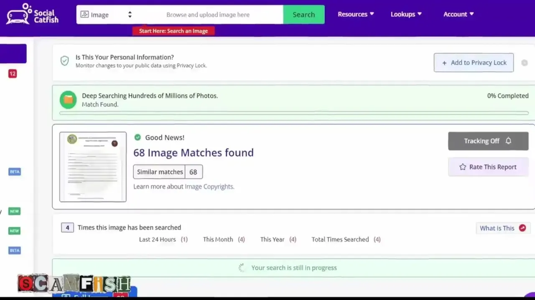Image resolution: width=535 pixels, height=300 pixels.
Task: Click the green Search button
Action: pos(303,15)
